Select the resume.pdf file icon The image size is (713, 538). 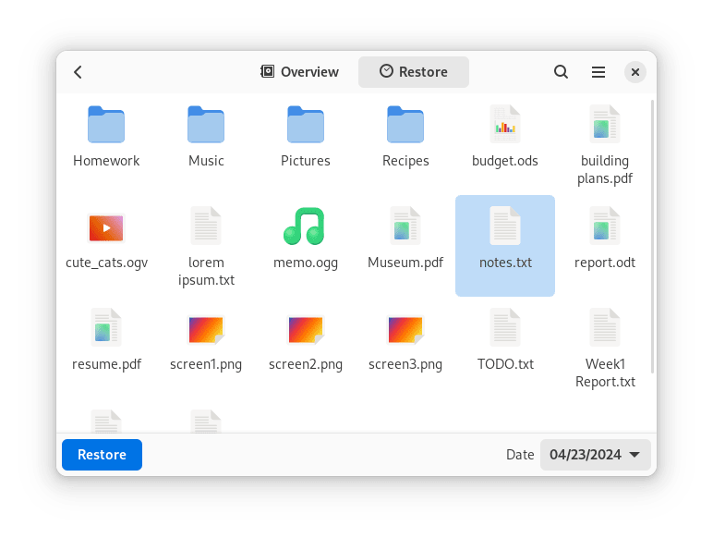pos(106,328)
